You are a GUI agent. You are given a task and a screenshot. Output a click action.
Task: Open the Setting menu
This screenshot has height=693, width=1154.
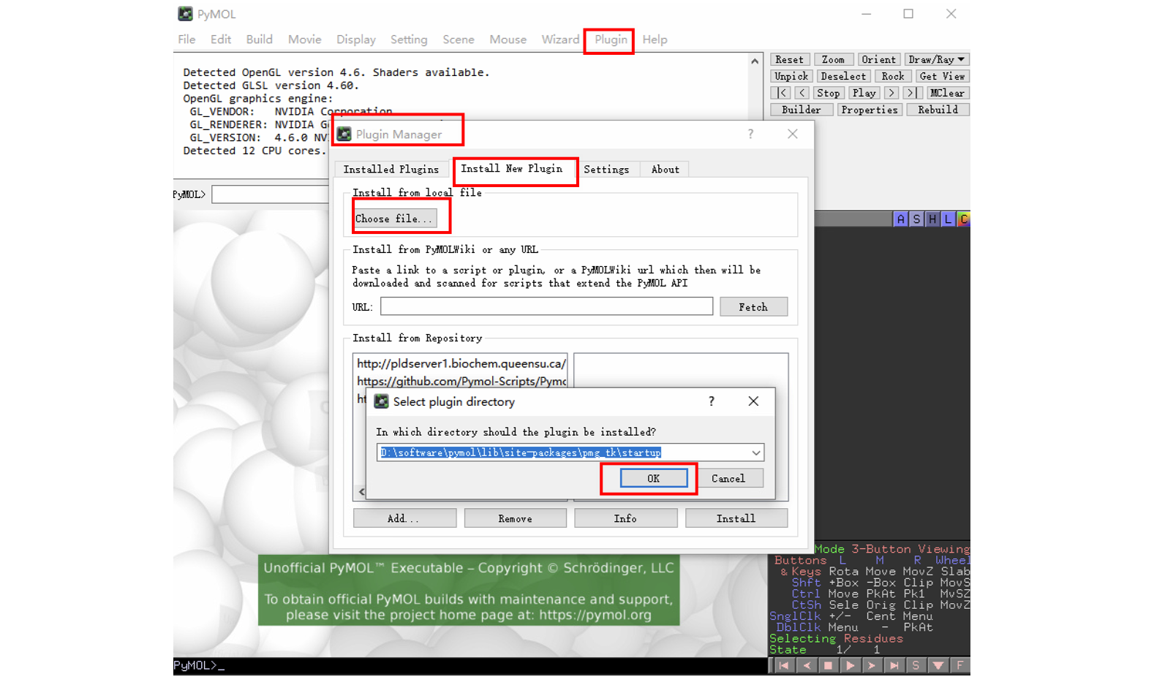(409, 39)
